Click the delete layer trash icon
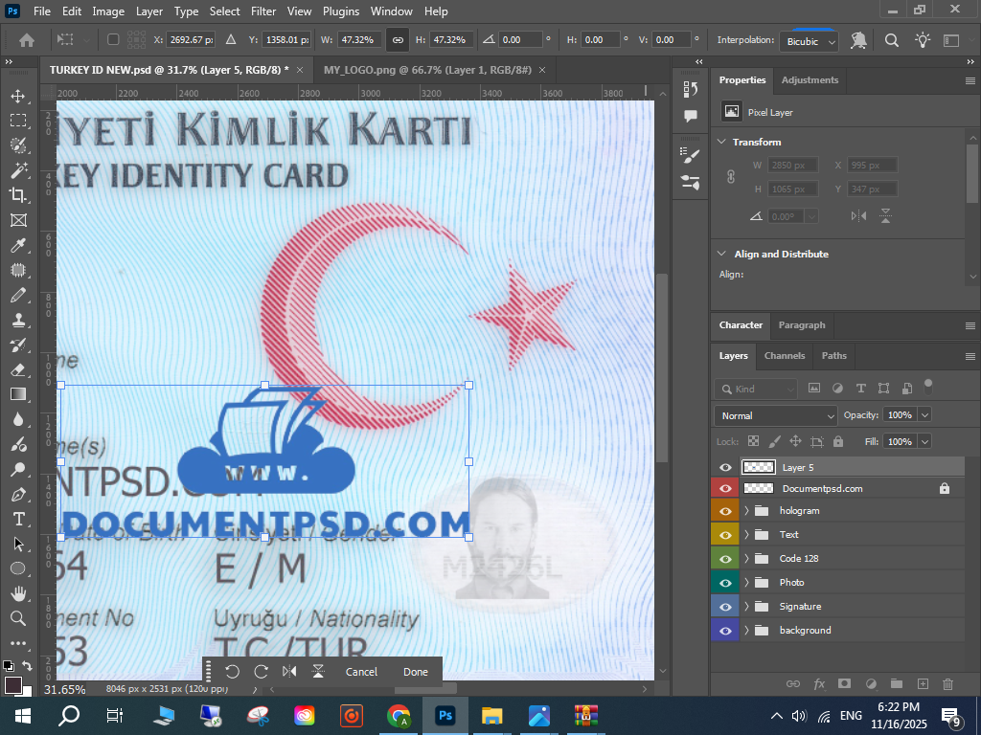Screen dimensions: 981x735 [x=947, y=684]
